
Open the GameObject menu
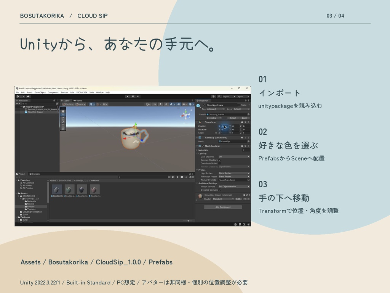(40, 92)
